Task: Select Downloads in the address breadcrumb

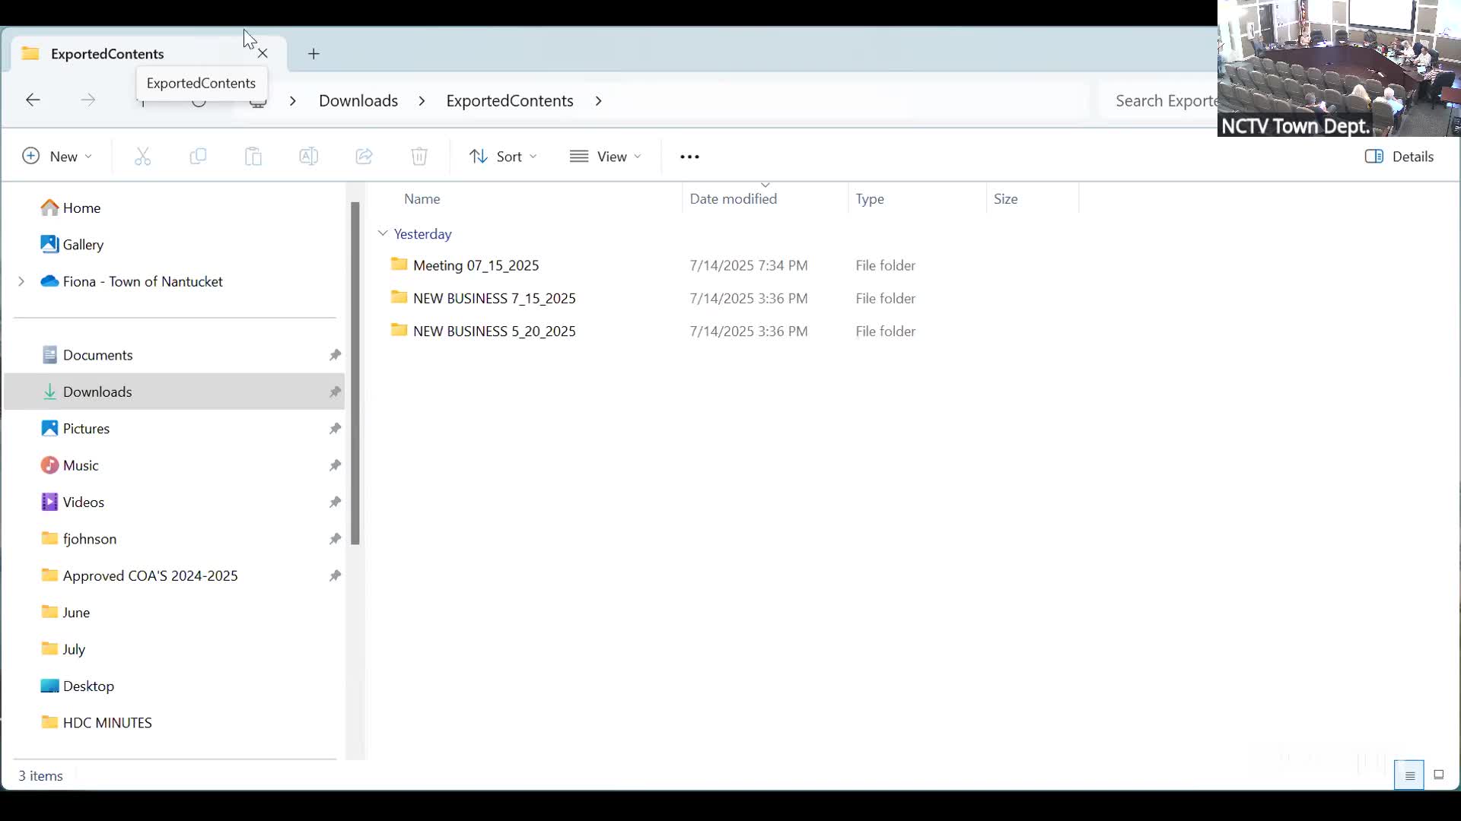Action: (358, 100)
